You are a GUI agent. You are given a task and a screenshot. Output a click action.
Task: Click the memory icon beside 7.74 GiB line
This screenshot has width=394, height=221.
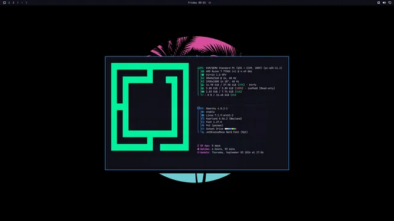[x=203, y=91]
